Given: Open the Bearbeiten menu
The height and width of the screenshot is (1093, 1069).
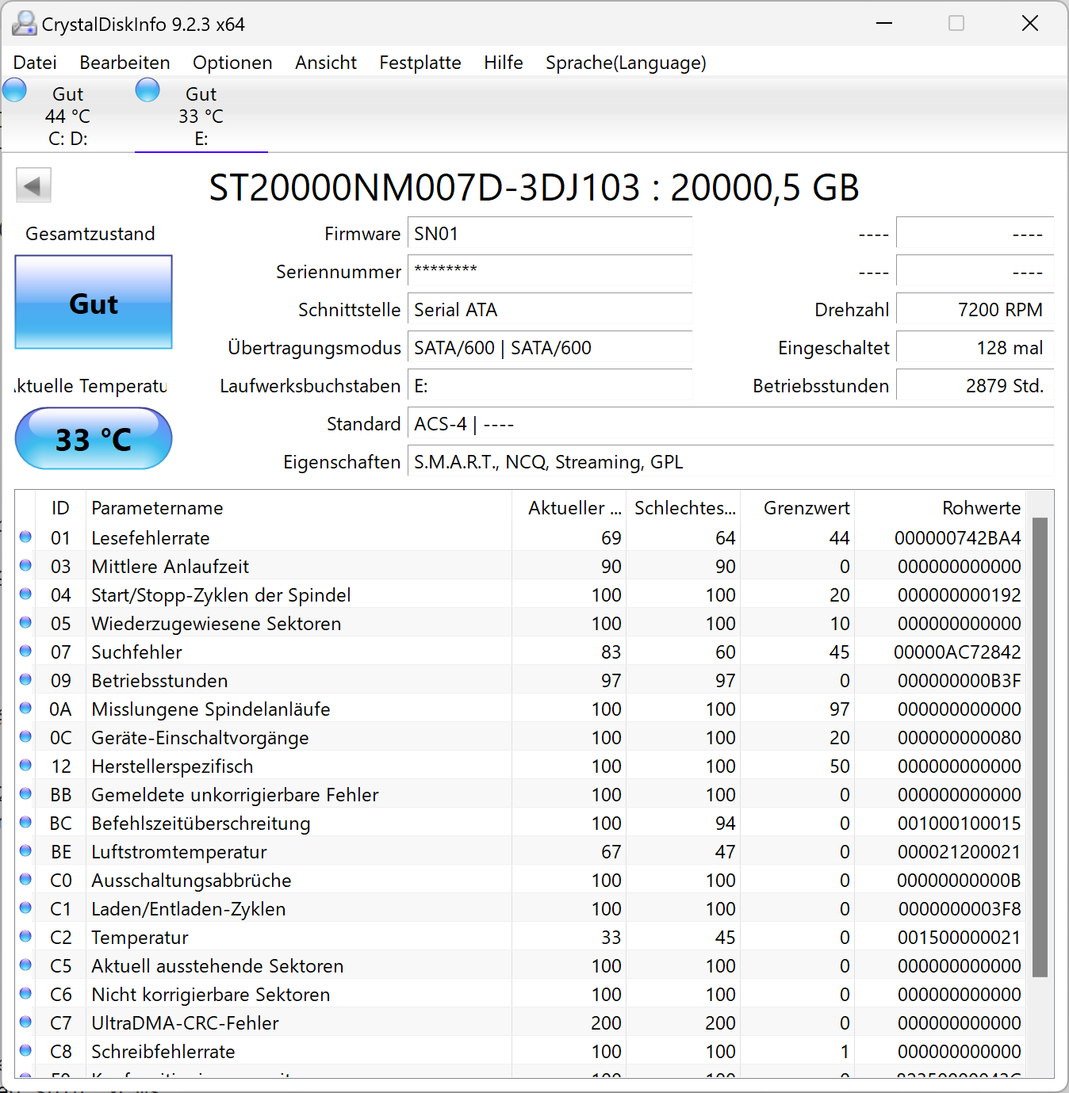Looking at the screenshot, I should coord(125,63).
